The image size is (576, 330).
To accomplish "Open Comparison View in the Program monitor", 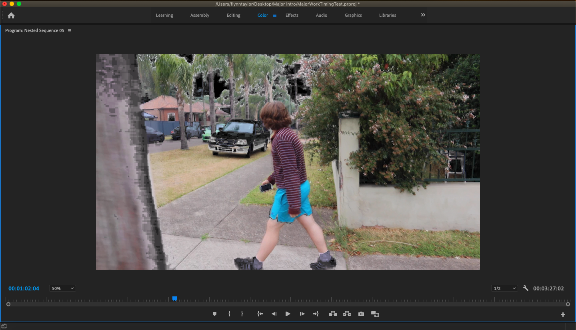I will tap(375, 314).
